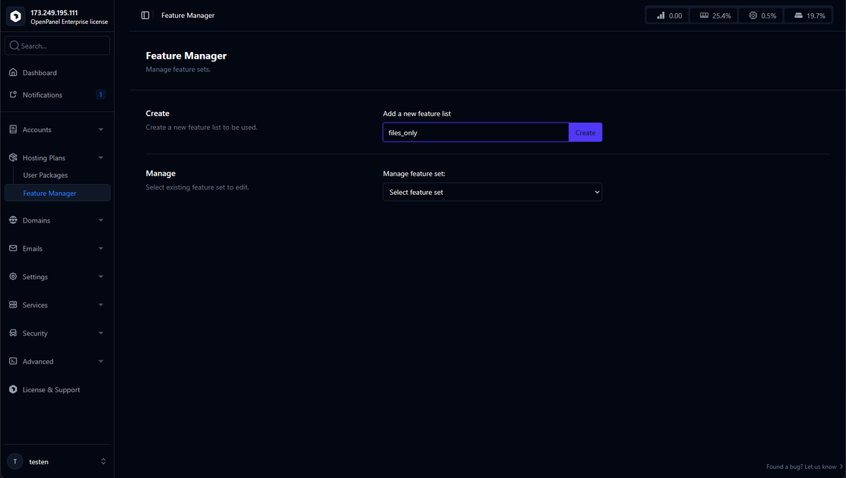Click the Dashboard home icon
The image size is (846, 478).
tap(13, 73)
